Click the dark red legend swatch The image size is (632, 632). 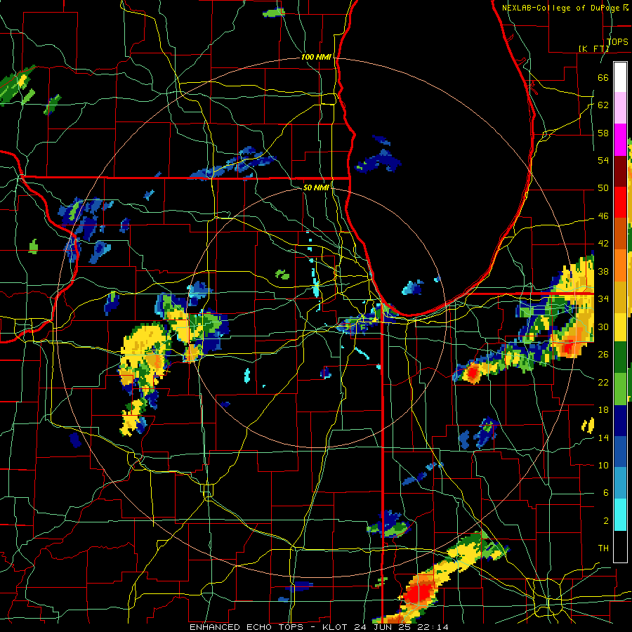pos(620,171)
